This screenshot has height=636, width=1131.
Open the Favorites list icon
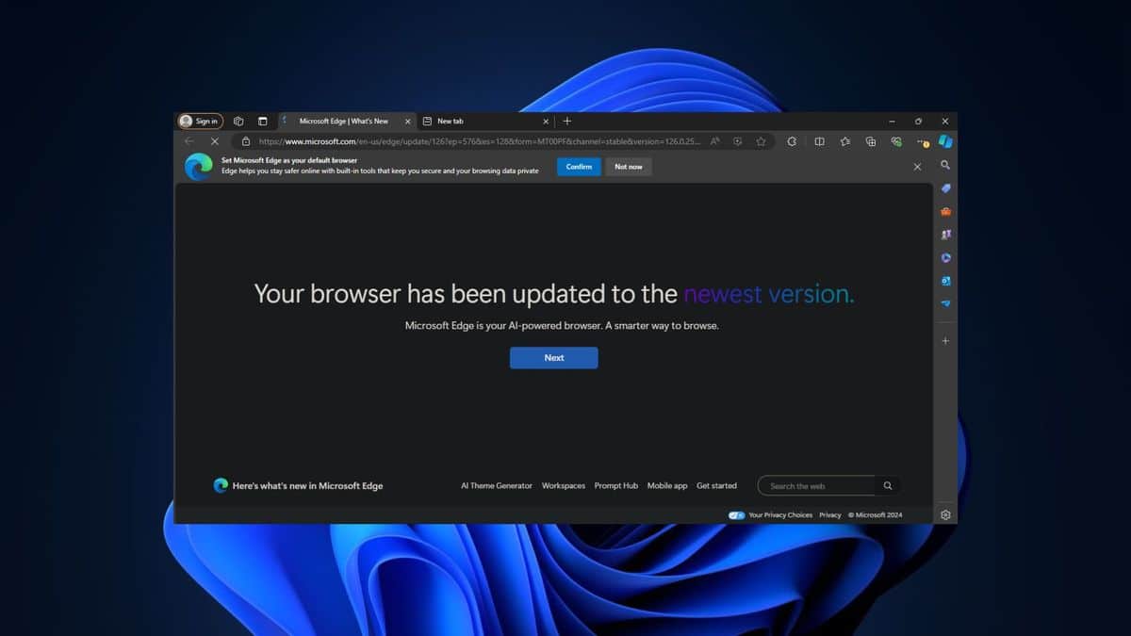point(844,141)
